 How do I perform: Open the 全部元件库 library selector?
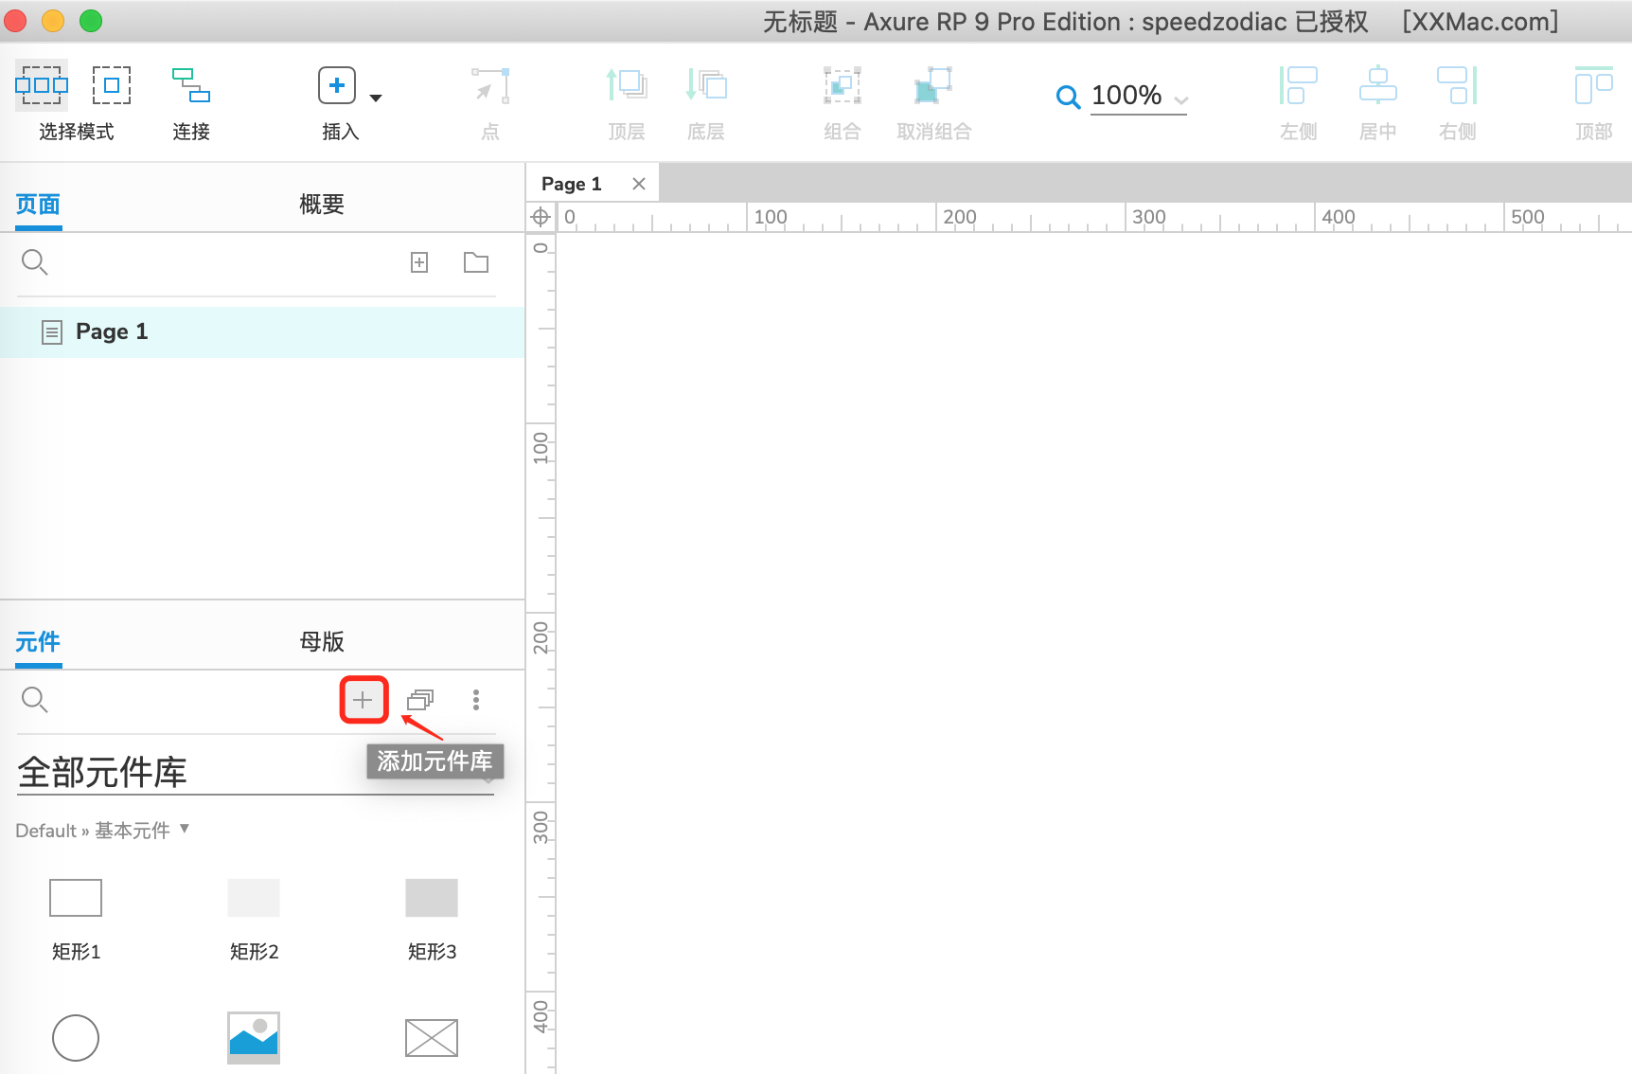[x=256, y=773]
